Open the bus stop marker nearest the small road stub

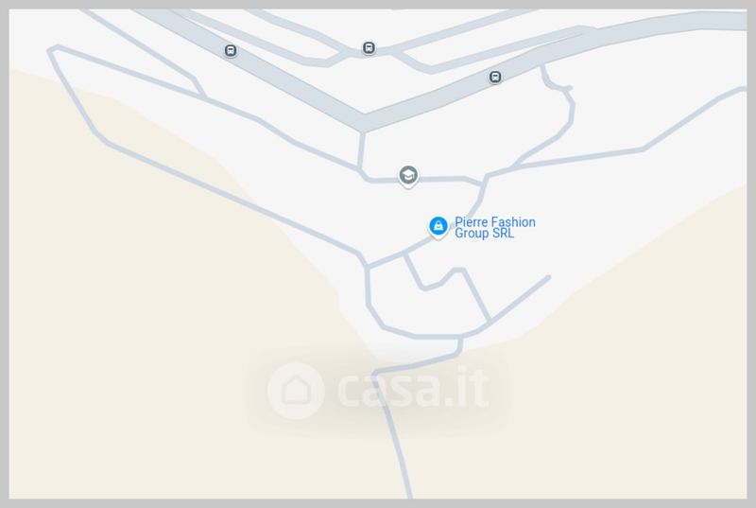pyautogui.click(x=495, y=77)
